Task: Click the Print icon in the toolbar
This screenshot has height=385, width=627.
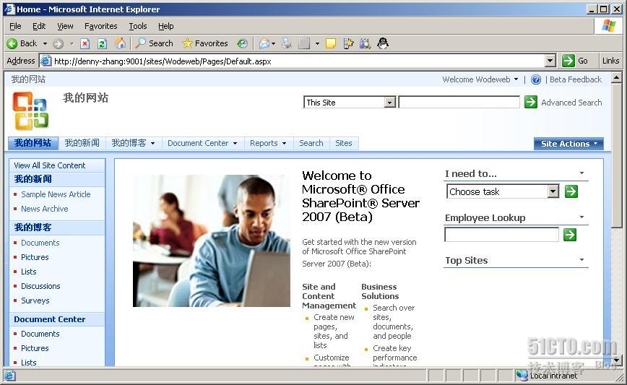Action: [x=286, y=43]
